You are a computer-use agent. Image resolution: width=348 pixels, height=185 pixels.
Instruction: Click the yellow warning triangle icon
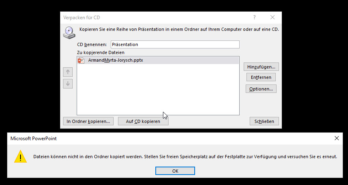(x=20, y=156)
